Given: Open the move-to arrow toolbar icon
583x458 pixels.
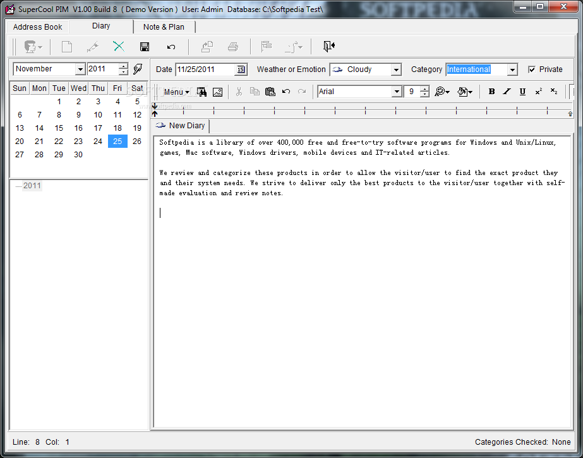Looking at the screenshot, I should point(294,47).
